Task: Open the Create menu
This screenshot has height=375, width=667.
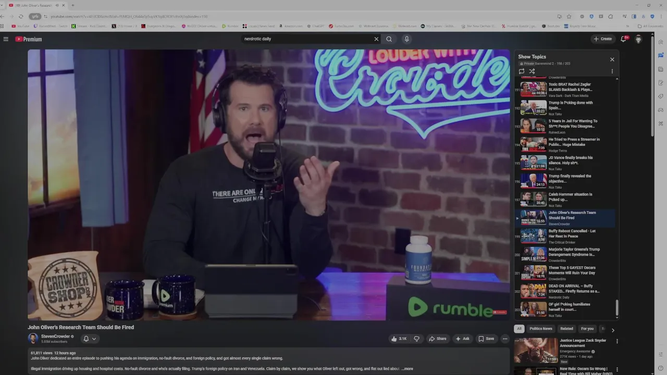Action: pyautogui.click(x=602, y=39)
